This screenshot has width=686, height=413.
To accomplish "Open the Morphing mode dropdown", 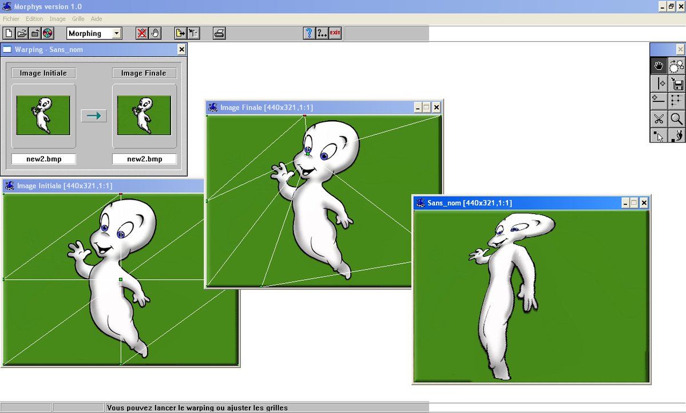I will point(116,33).
